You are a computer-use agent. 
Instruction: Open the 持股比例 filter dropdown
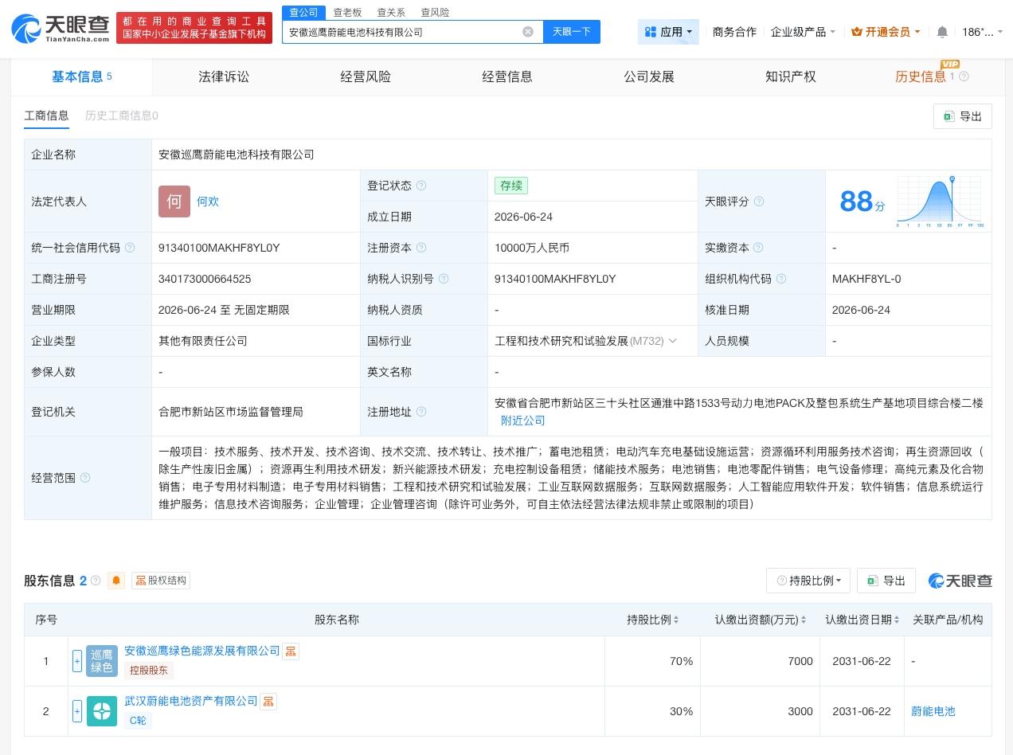808,581
